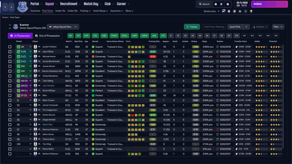Open the Squad View dropdown
This screenshot has height=164, width=292.
pos(63,27)
